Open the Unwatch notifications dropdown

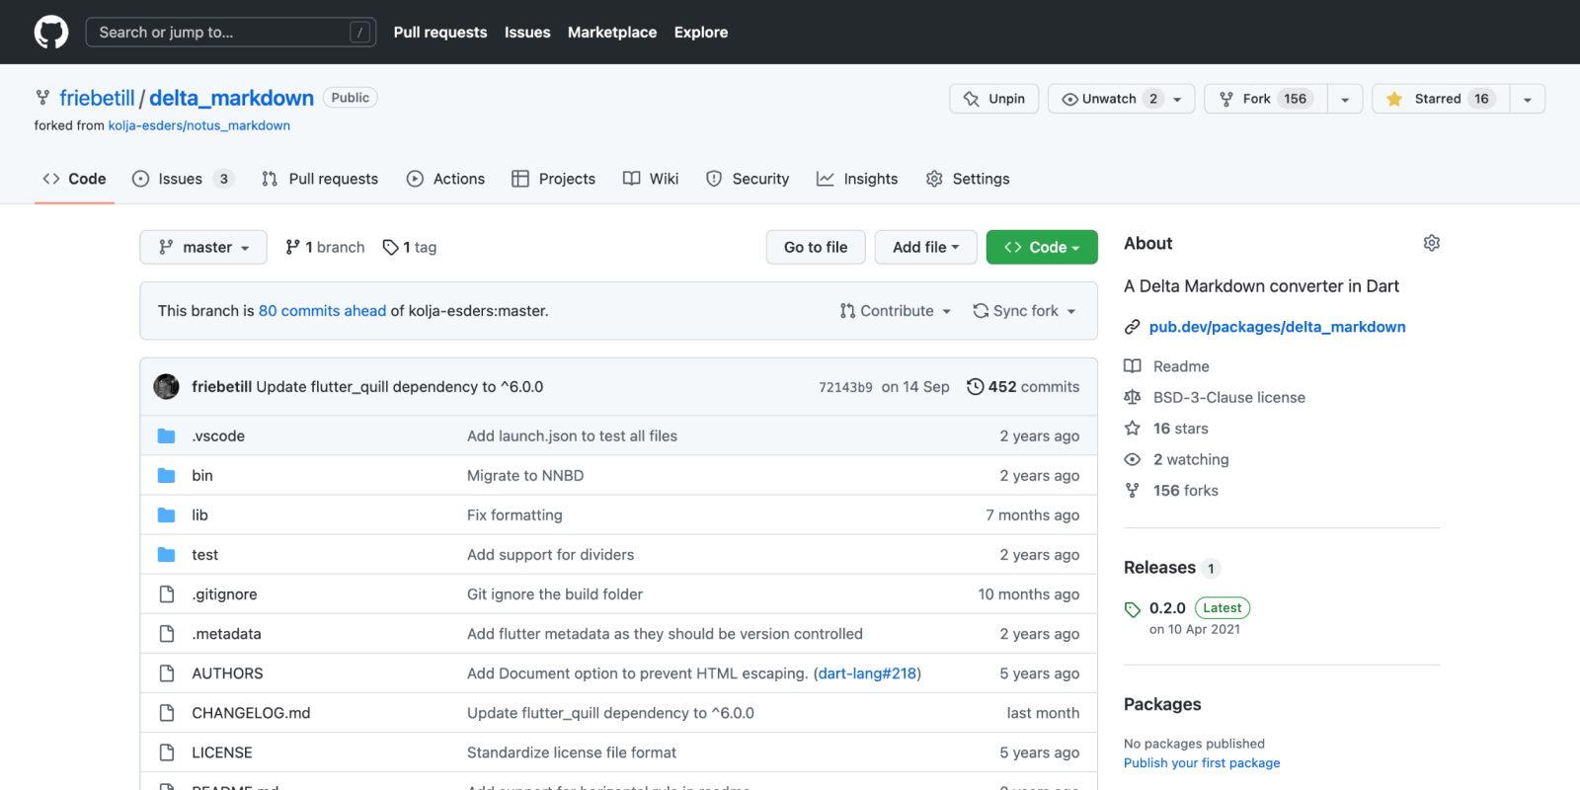pos(1121,99)
